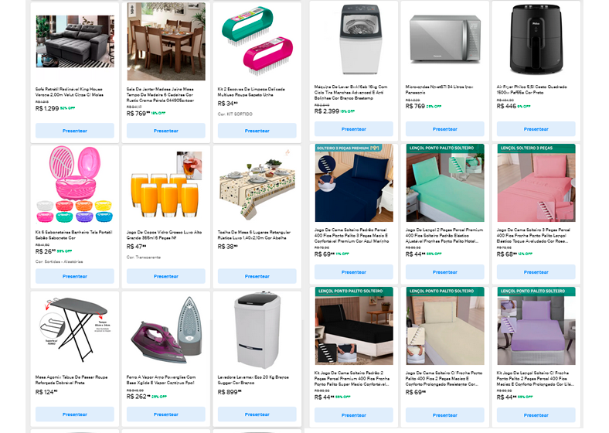The image size is (609, 433).
Task: Click Presentear under the beige bed sheet
Action: tap(444, 415)
